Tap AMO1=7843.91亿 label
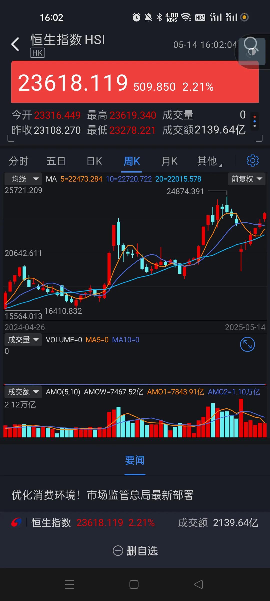 (175, 392)
